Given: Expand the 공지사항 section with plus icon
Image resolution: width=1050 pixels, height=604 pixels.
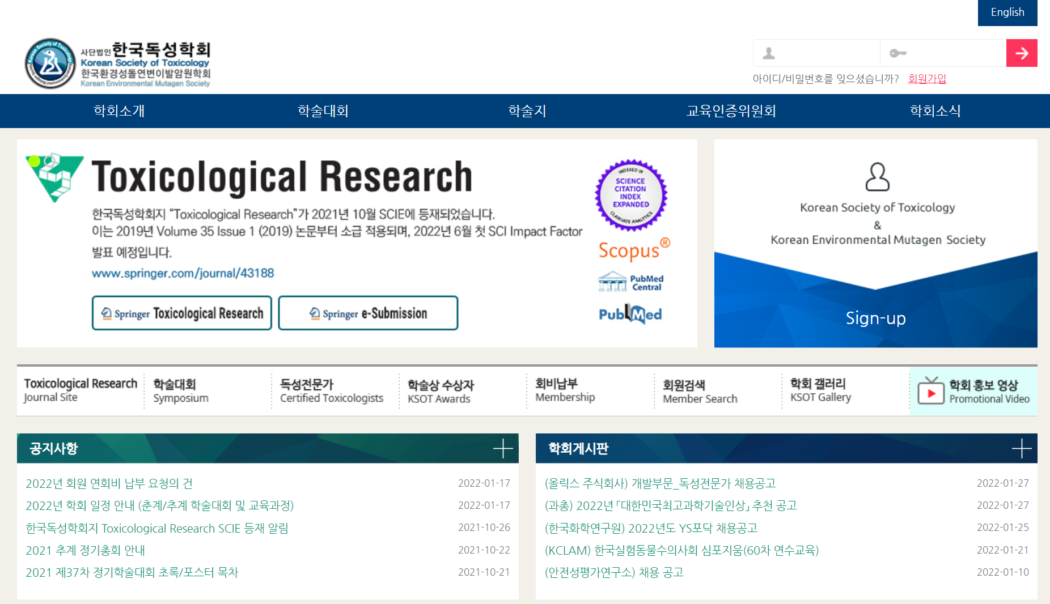Looking at the screenshot, I should 502,448.
